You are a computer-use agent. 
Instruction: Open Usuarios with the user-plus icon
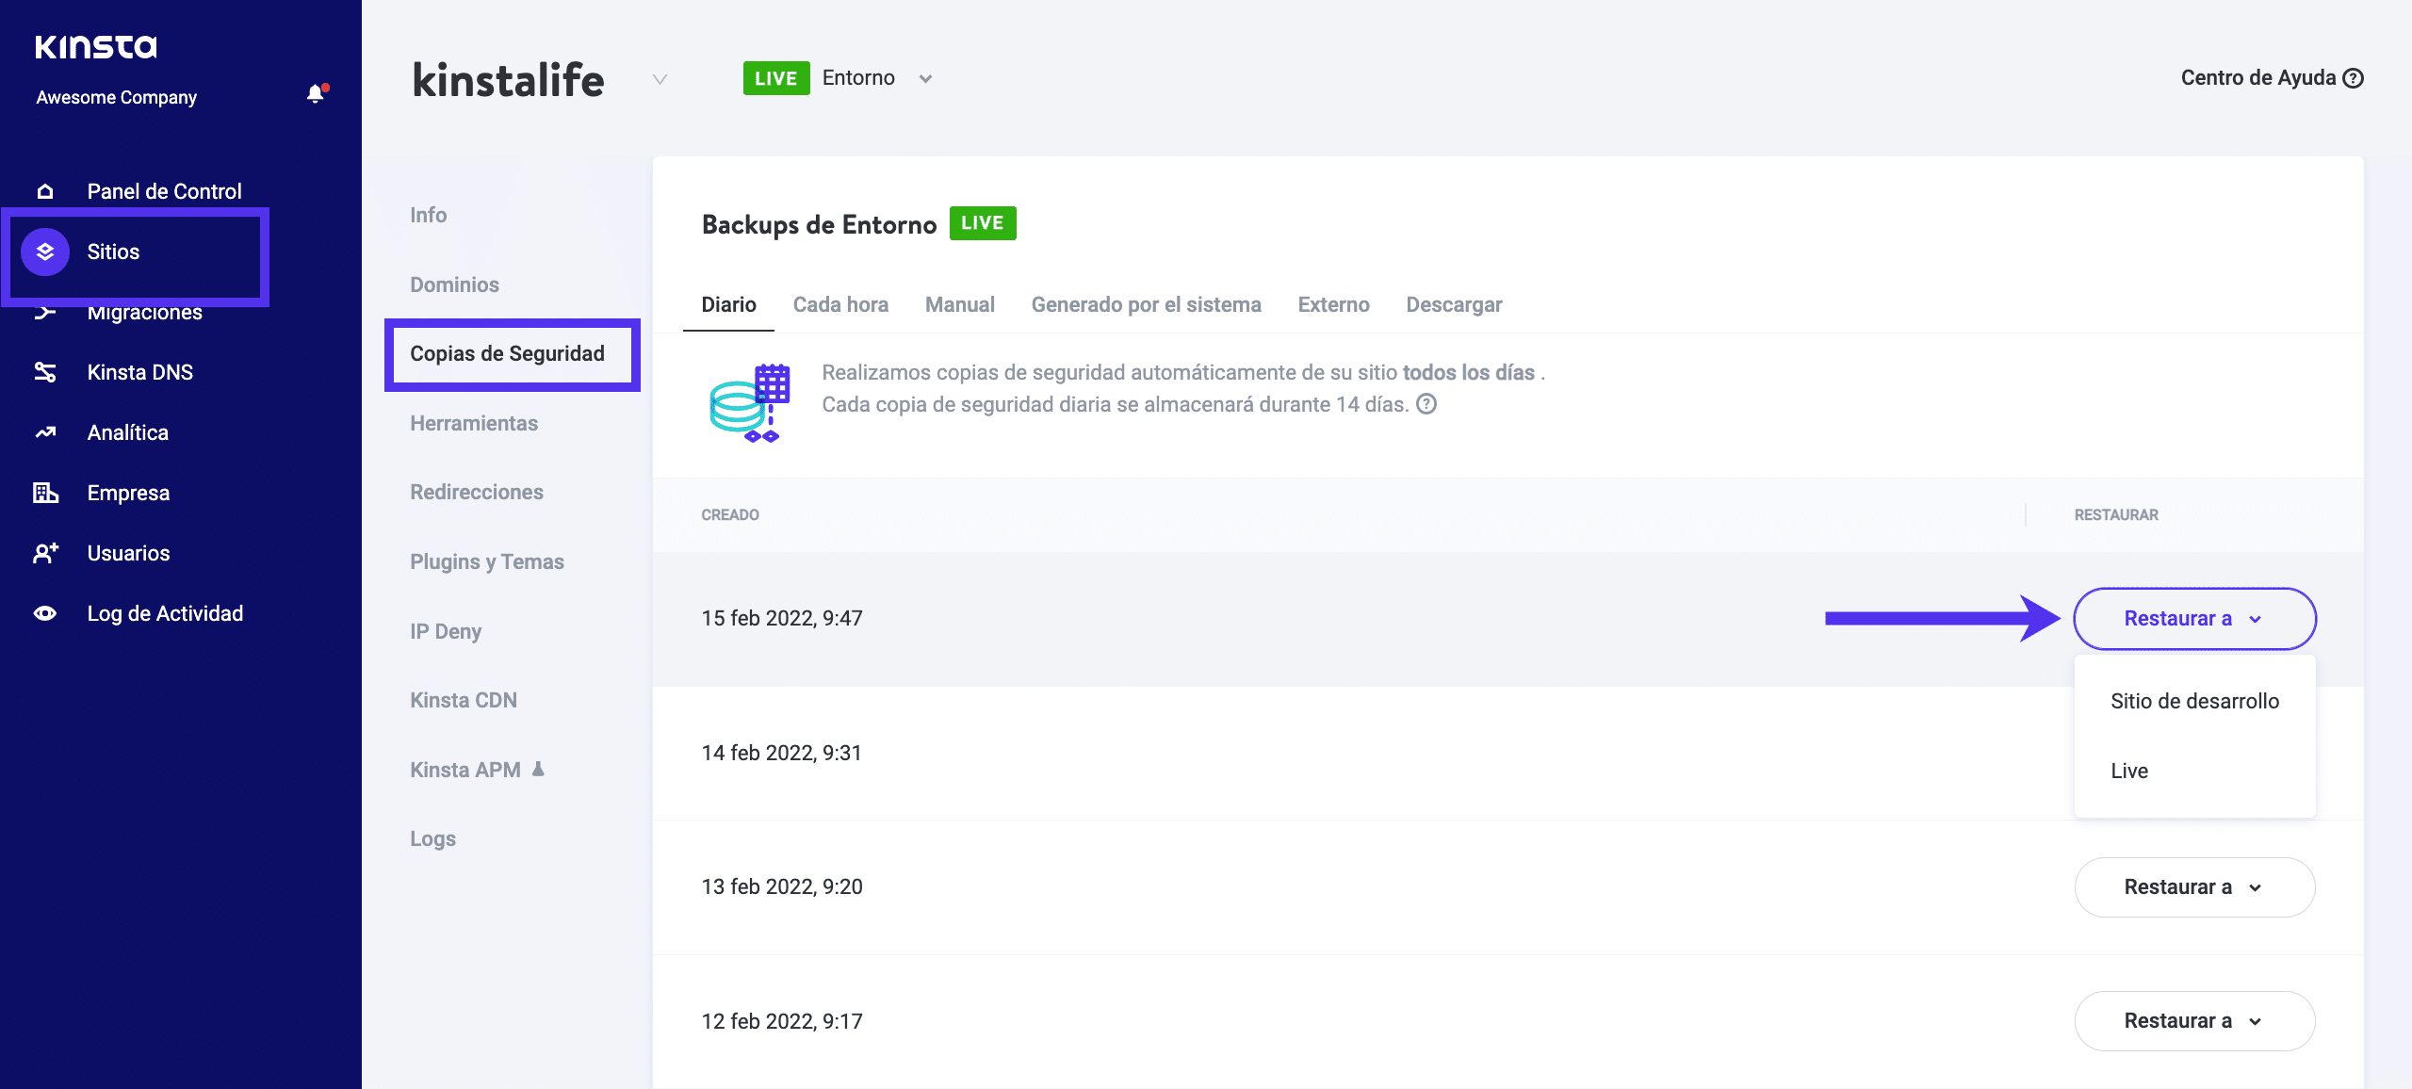(x=44, y=553)
